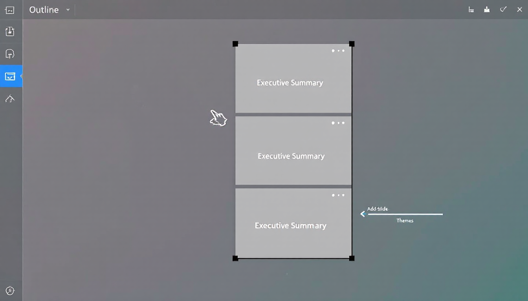Screen dimensions: 528x301
Task: Click the Add slide label
Action: tap(378, 209)
